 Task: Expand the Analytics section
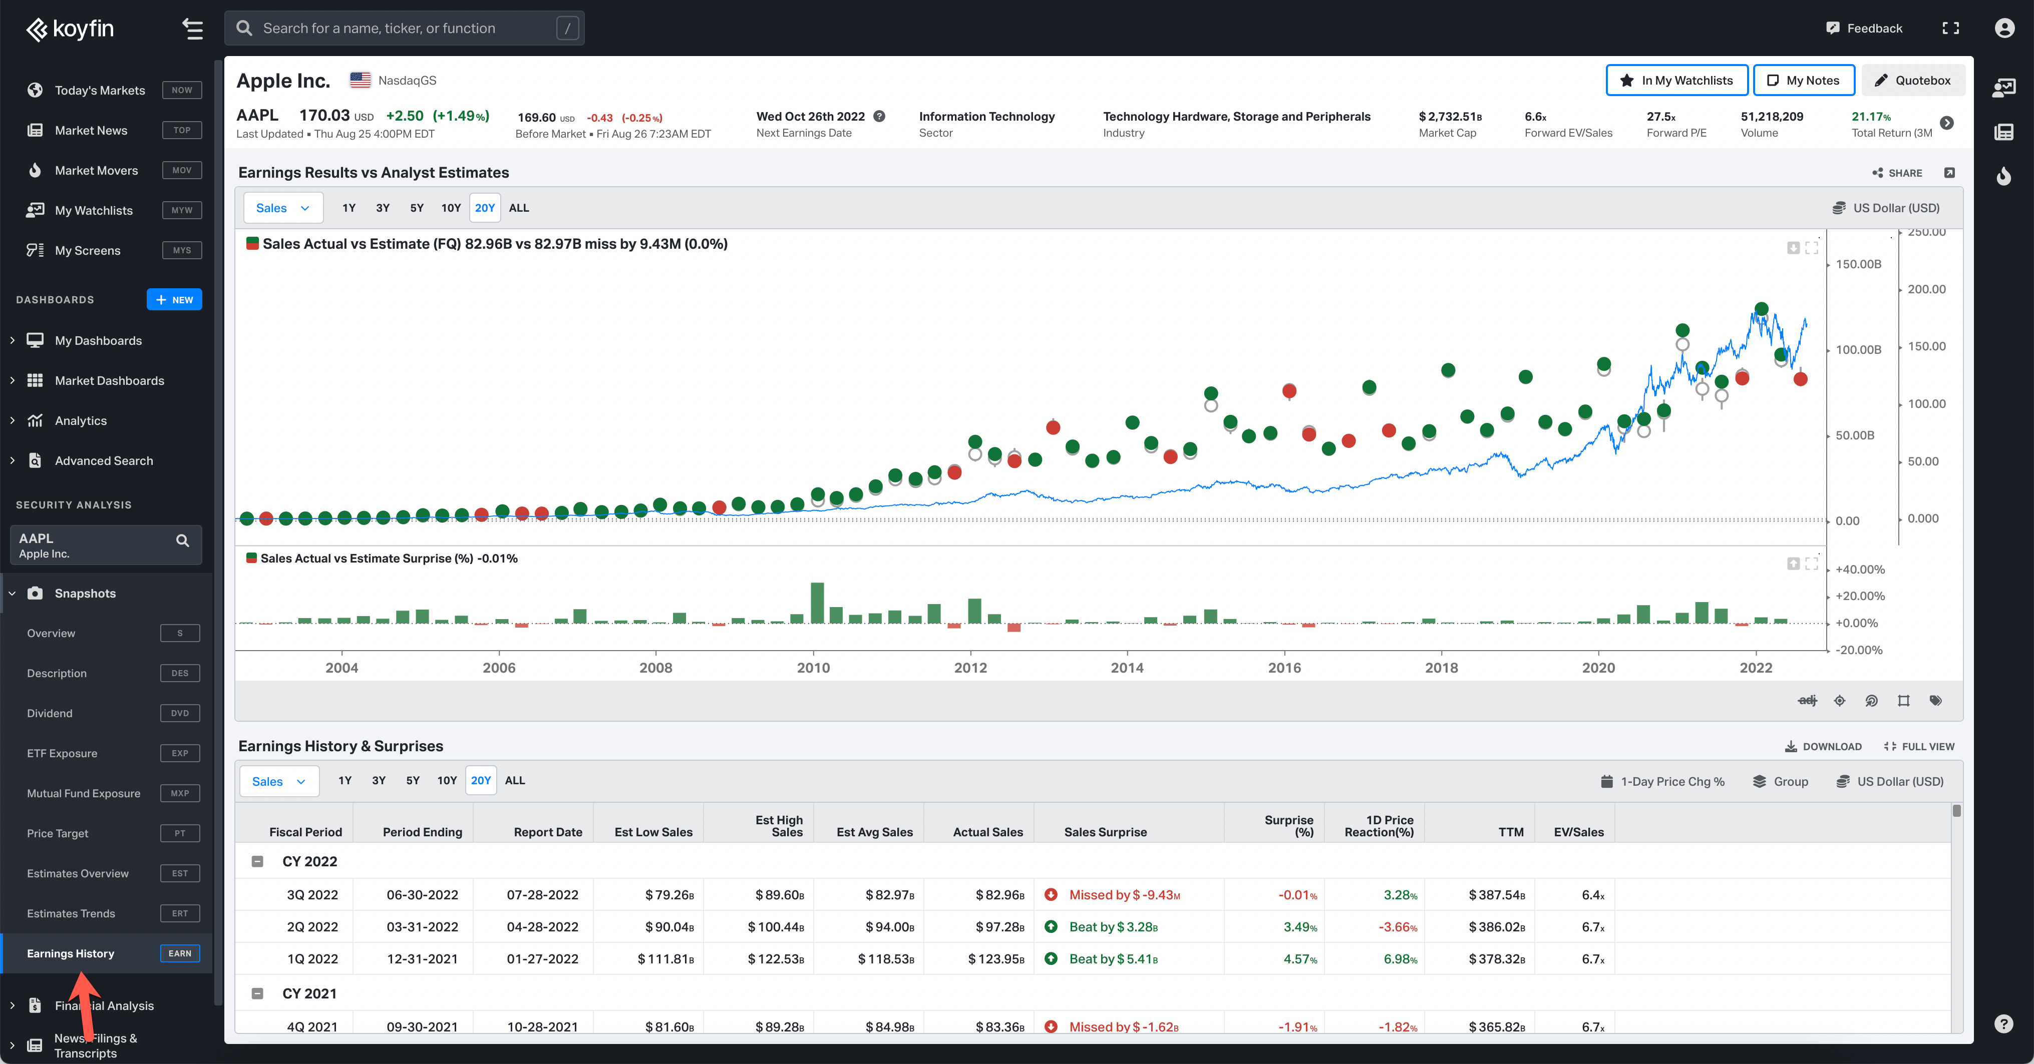pyautogui.click(x=13, y=421)
